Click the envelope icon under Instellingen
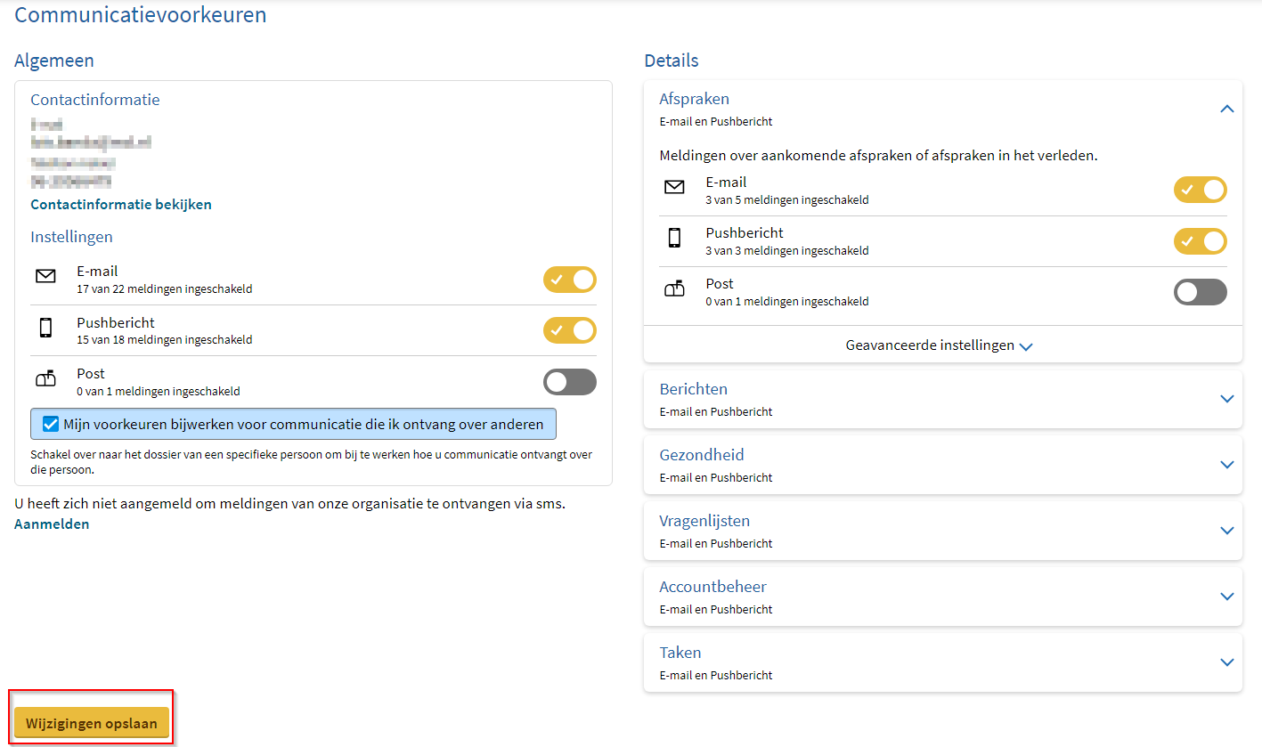The width and height of the screenshot is (1262, 747). (45, 277)
